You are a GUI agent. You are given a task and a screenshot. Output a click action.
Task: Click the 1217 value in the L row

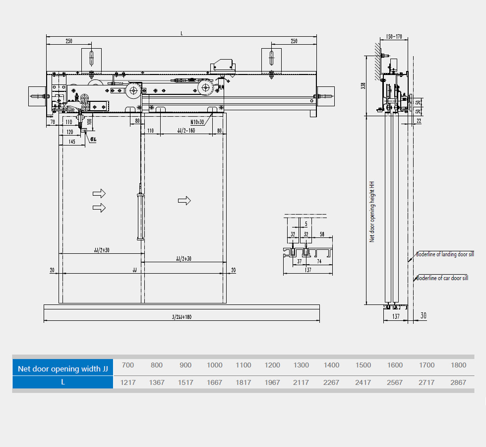127,382
